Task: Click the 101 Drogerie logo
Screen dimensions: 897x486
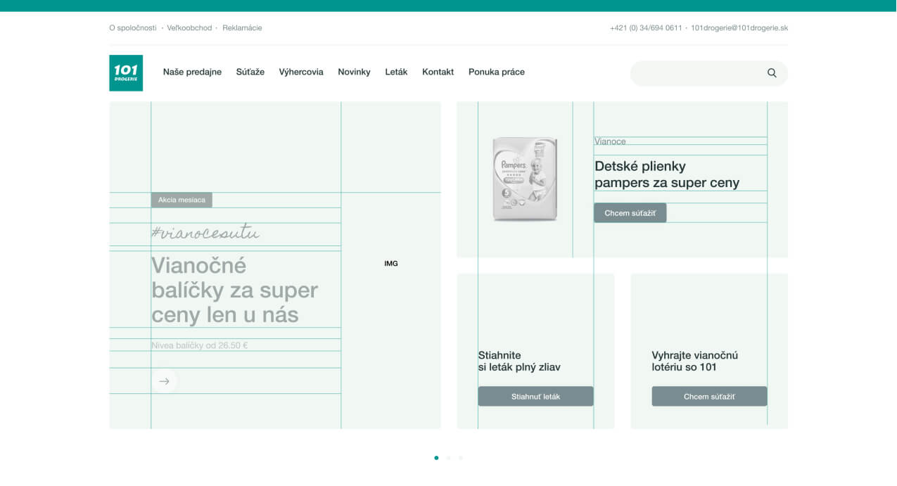Action: pyautogui.click(x=126, y=73)
